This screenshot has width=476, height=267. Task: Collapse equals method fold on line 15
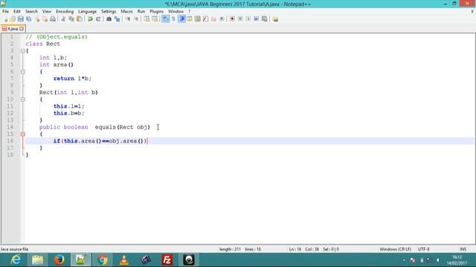23,134
